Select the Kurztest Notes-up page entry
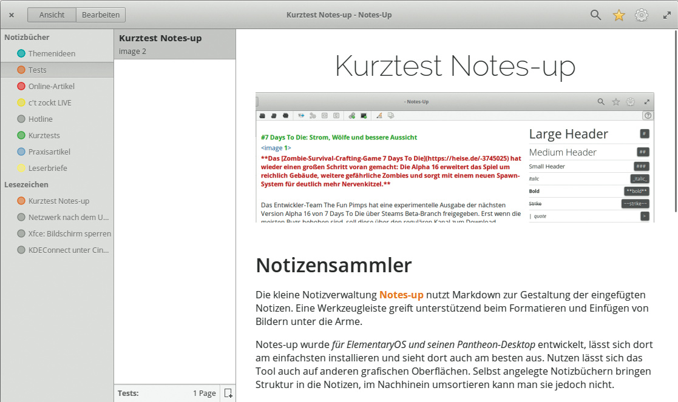The width and height of the screenshot is (678, 402). [x=174, y=44]
